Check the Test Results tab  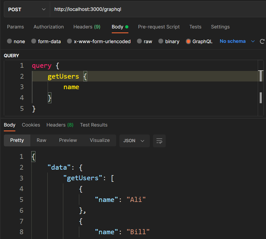pos(94,125)
